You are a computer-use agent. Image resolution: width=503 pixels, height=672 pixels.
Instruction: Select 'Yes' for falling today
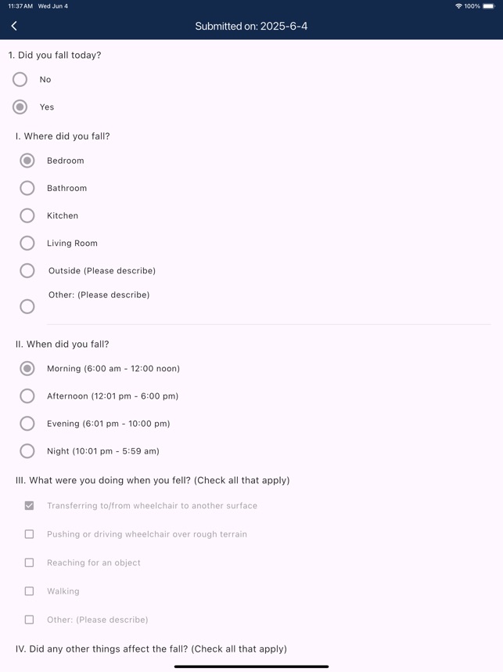(20, 107)
